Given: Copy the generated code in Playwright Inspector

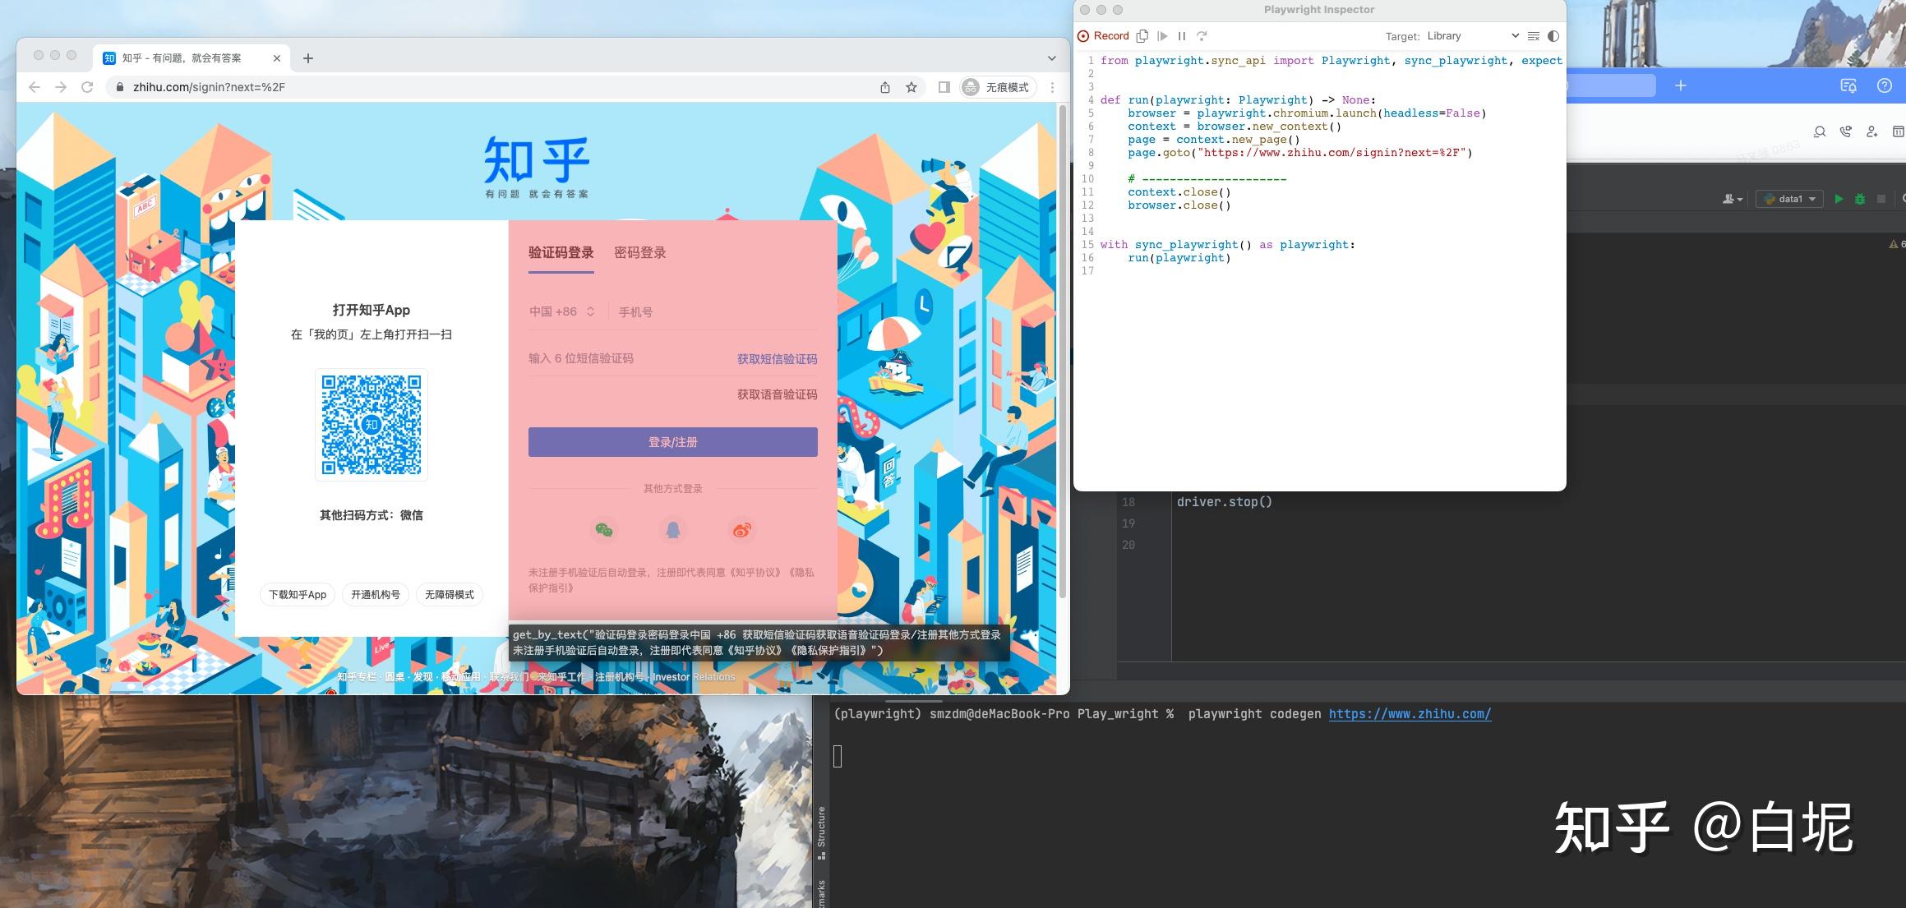Looking at the screenshot, I should [x=1142, y=35].
